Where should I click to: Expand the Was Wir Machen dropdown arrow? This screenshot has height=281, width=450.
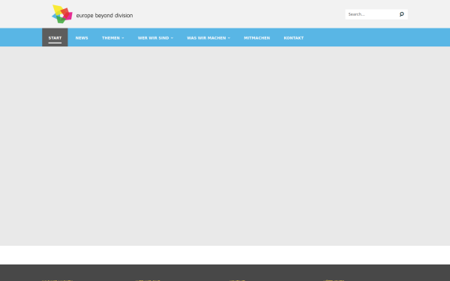(229, 38)
